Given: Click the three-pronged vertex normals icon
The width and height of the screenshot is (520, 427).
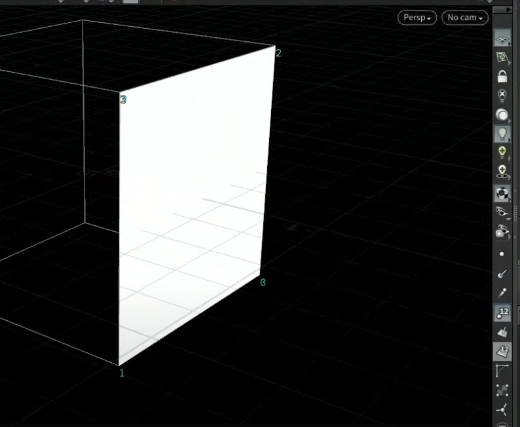Looking at the screenshot, I should pyautogui.click(x=502, y=410).
